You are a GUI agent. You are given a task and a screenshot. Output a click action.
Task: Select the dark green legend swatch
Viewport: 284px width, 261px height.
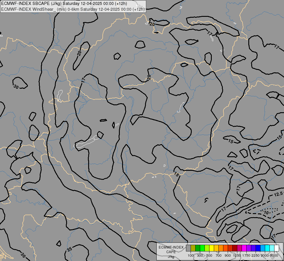(x=198, y=248)
